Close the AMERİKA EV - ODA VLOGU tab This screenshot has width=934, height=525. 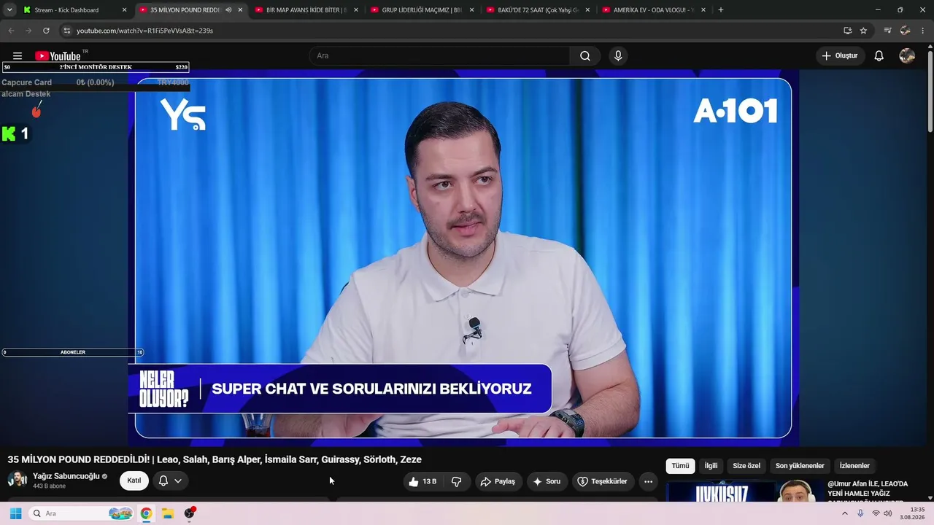pos(703,10)
